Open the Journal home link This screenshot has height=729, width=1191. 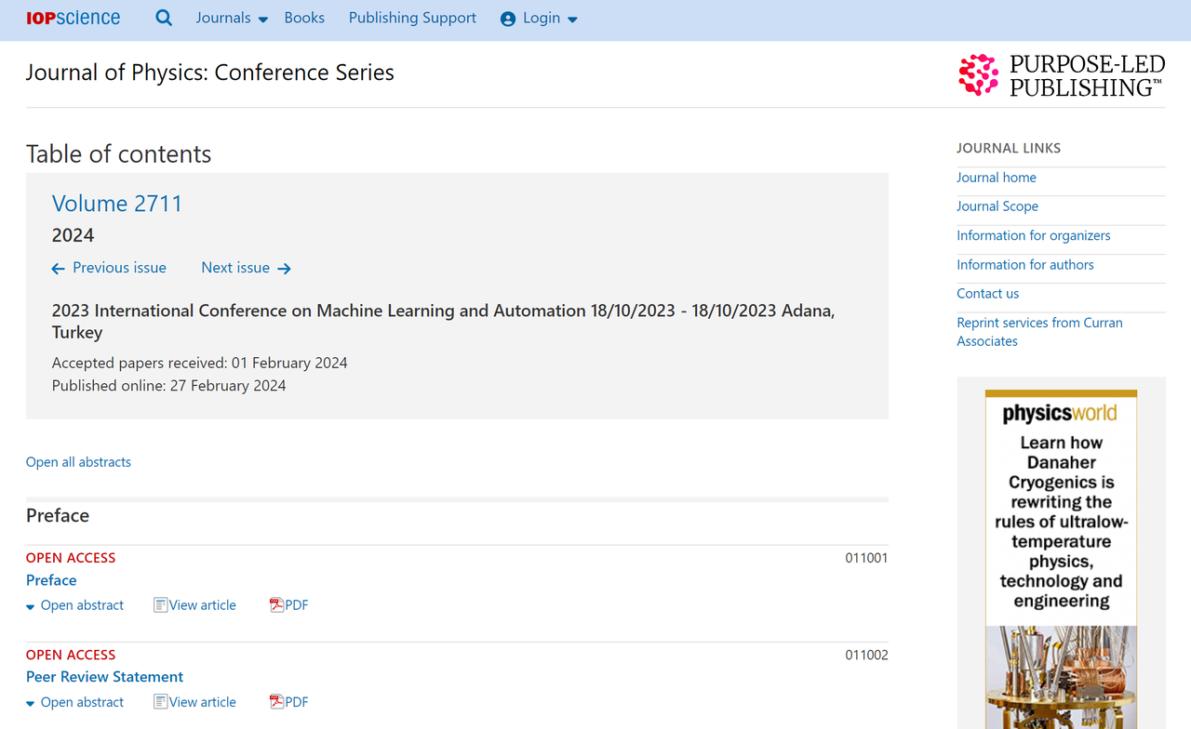coord(996,177)
